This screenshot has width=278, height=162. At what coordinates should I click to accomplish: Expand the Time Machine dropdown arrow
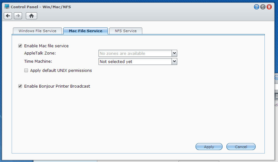tap(174, 61)
